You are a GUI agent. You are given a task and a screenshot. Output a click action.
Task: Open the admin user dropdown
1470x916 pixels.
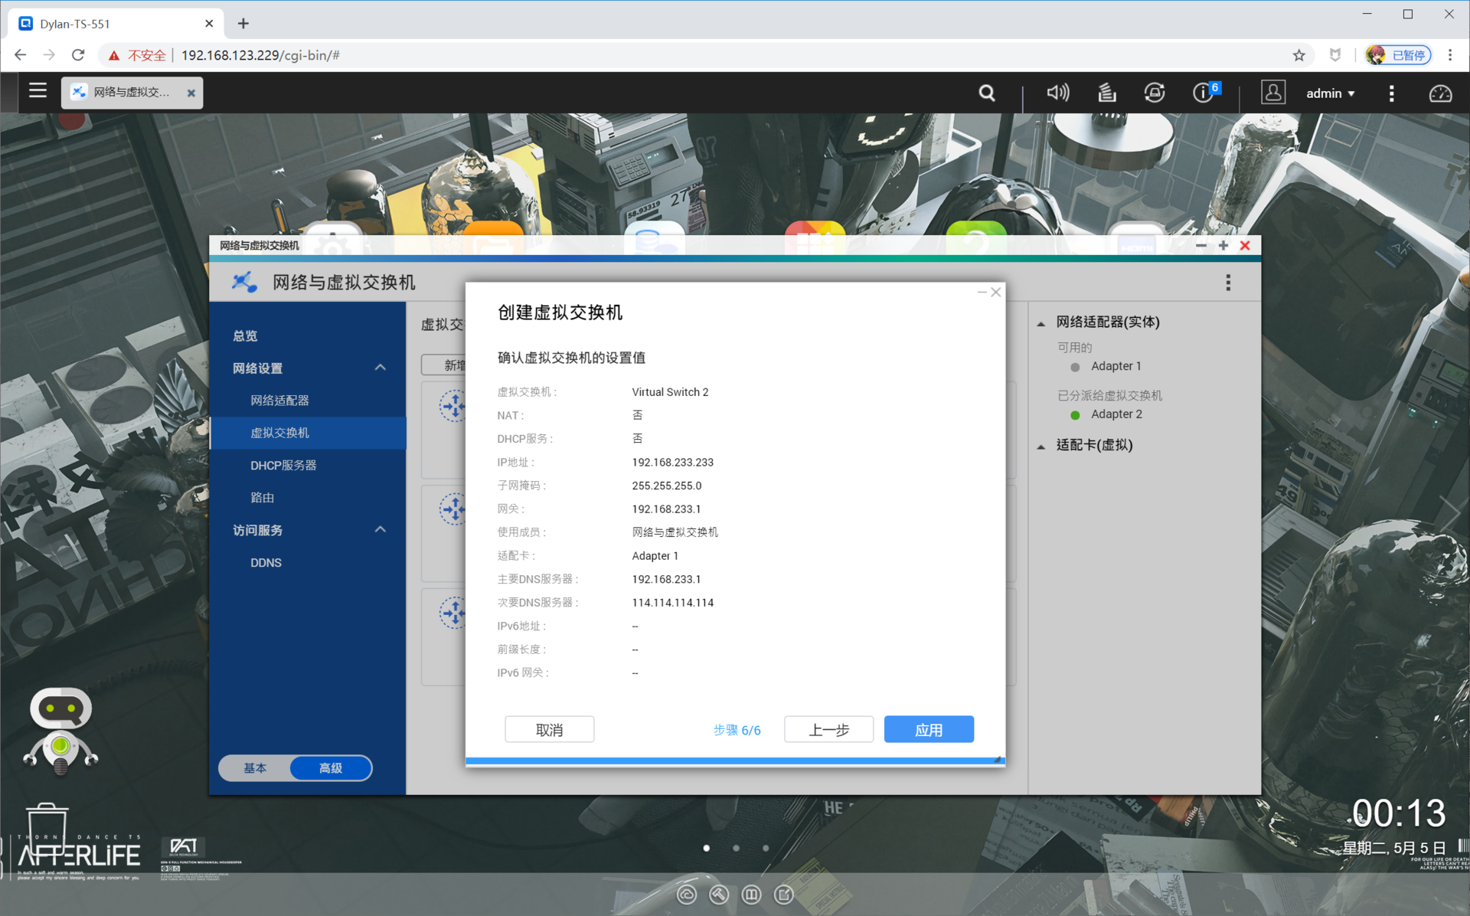click(1330, 93)
